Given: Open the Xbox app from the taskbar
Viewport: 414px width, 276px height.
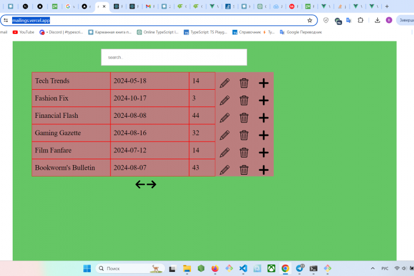Looking at the screenshot, I should pyautogui.click(x=271, y=269).
